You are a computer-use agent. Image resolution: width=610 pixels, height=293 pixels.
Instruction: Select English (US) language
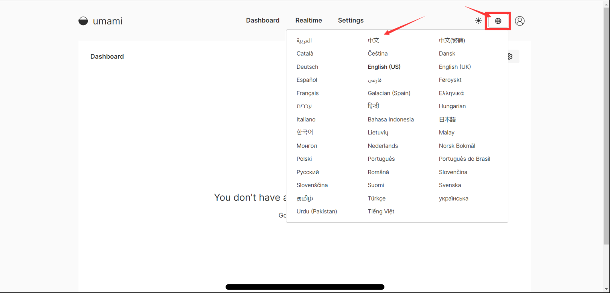(384, 67)
